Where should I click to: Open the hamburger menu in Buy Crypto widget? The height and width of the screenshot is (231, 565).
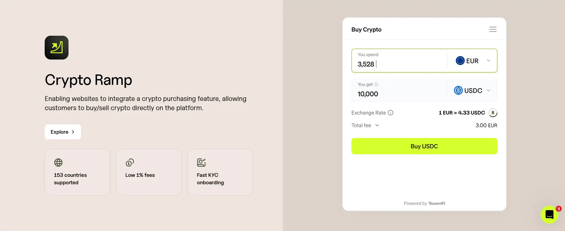pyautogui.click(x=493, y=29)
